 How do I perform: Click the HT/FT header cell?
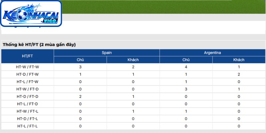[x=28, y=56]
